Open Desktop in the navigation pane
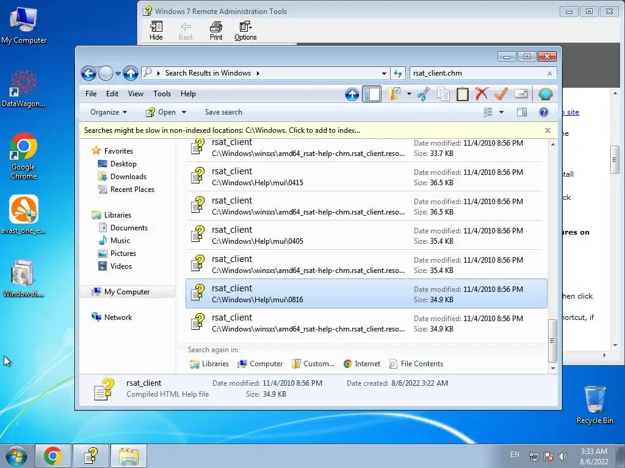This screenshot has width=625, height=468. pos(123,164)
